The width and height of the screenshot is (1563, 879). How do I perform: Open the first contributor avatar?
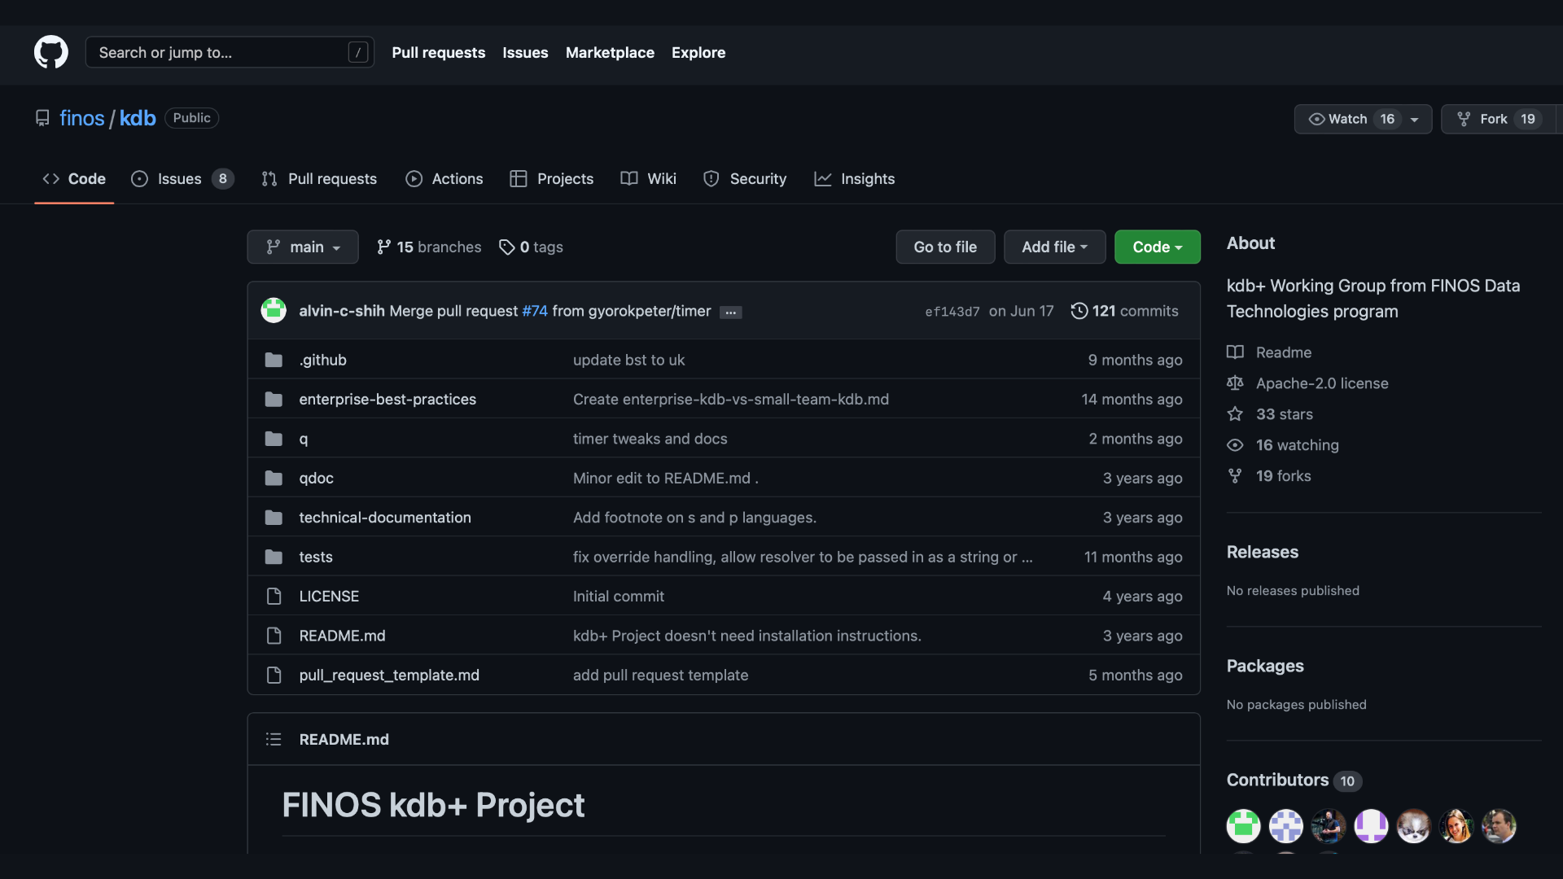click(1243, 826)
